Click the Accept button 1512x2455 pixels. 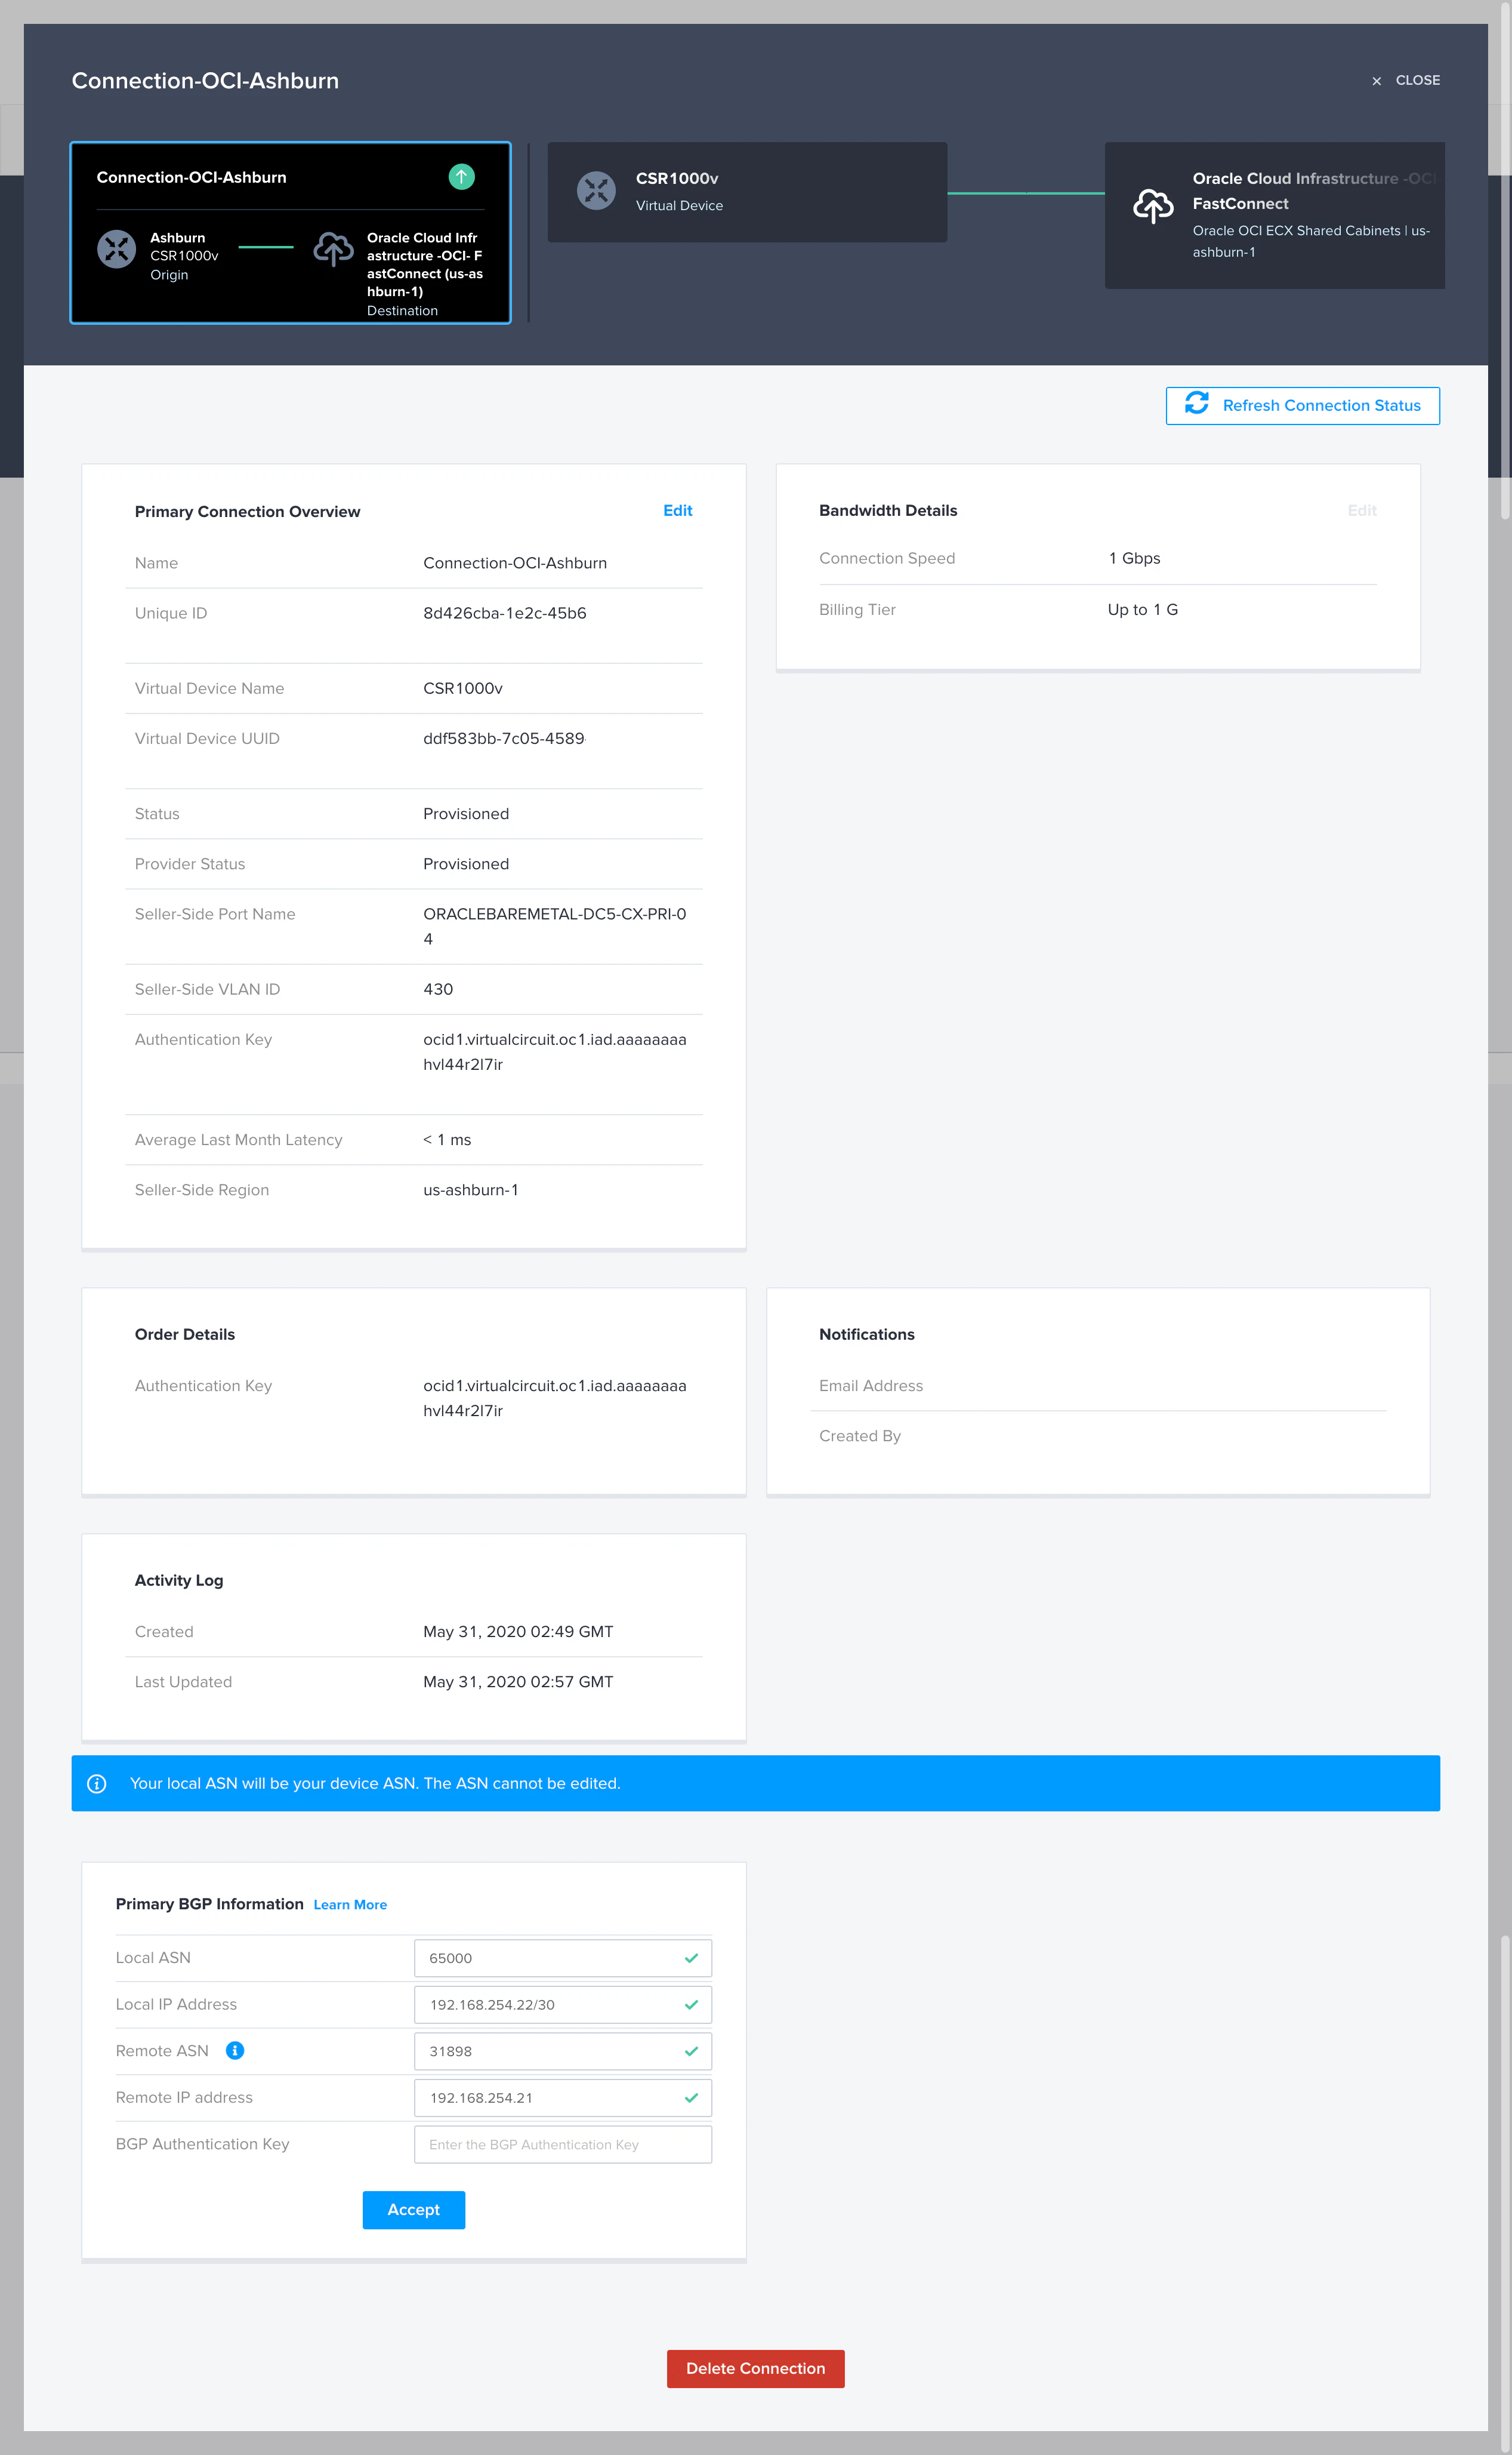pyautogui.click(x=413, y=2210)
